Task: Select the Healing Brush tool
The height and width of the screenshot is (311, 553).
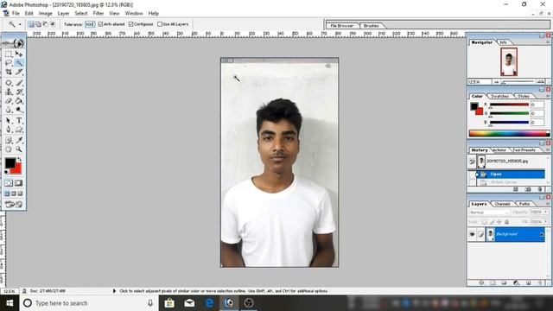Action: tap(9, 83)
